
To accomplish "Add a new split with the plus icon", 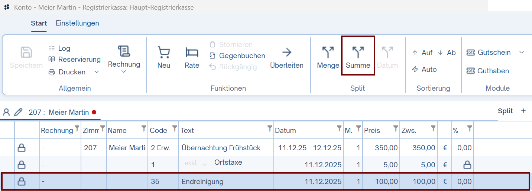I will (523, 111).
